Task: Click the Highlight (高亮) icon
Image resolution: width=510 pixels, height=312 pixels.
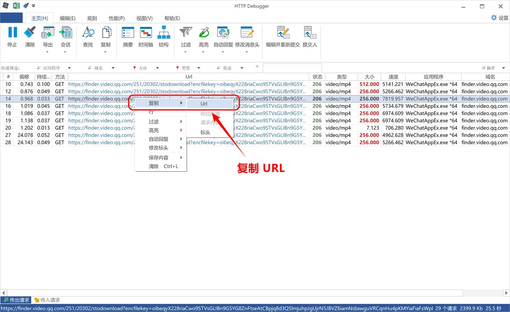Action: tap(204, 33)
